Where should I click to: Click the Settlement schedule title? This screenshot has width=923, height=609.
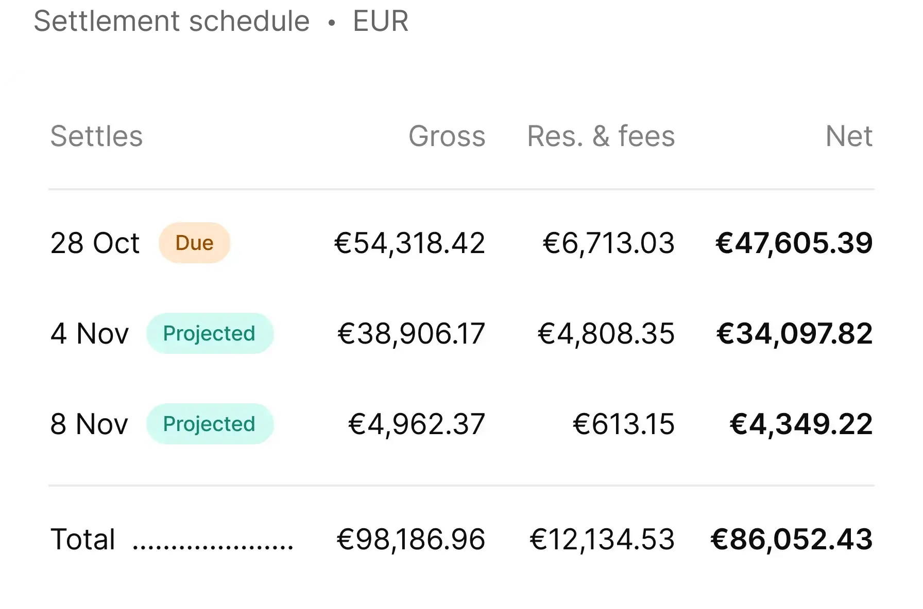tap(172, 21)
